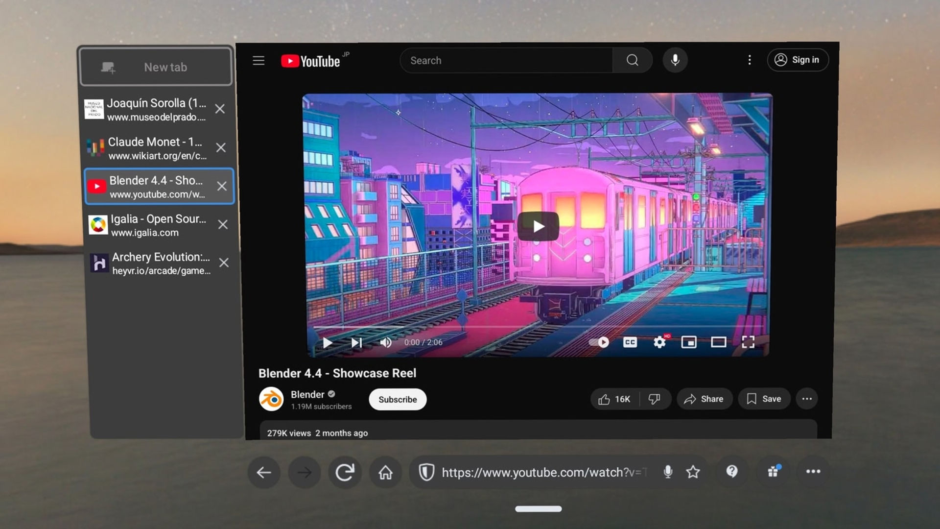Close the Igalia tab
This screenshot has width=940, height=529.
pyautogui.click(x=223, y=224)
